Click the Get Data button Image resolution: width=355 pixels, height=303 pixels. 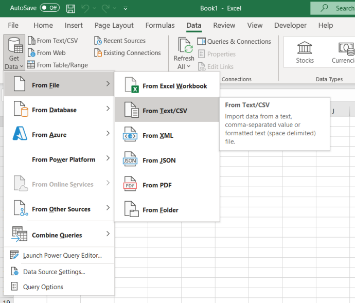14,53
